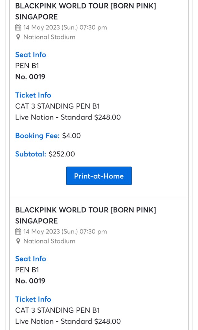This screenshot has width=198, height=330.
Task: Click the calendar icon on the first ticket
Action: click(x=18, y=27)
